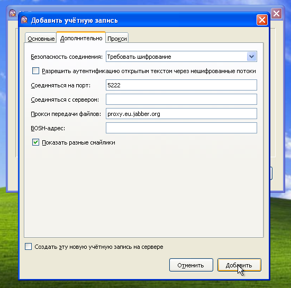Image resolution: width=291 pixels, height=288 pixels.
Task: Click the Pidgin icon in dialog title bar
Action: (24, 20)
